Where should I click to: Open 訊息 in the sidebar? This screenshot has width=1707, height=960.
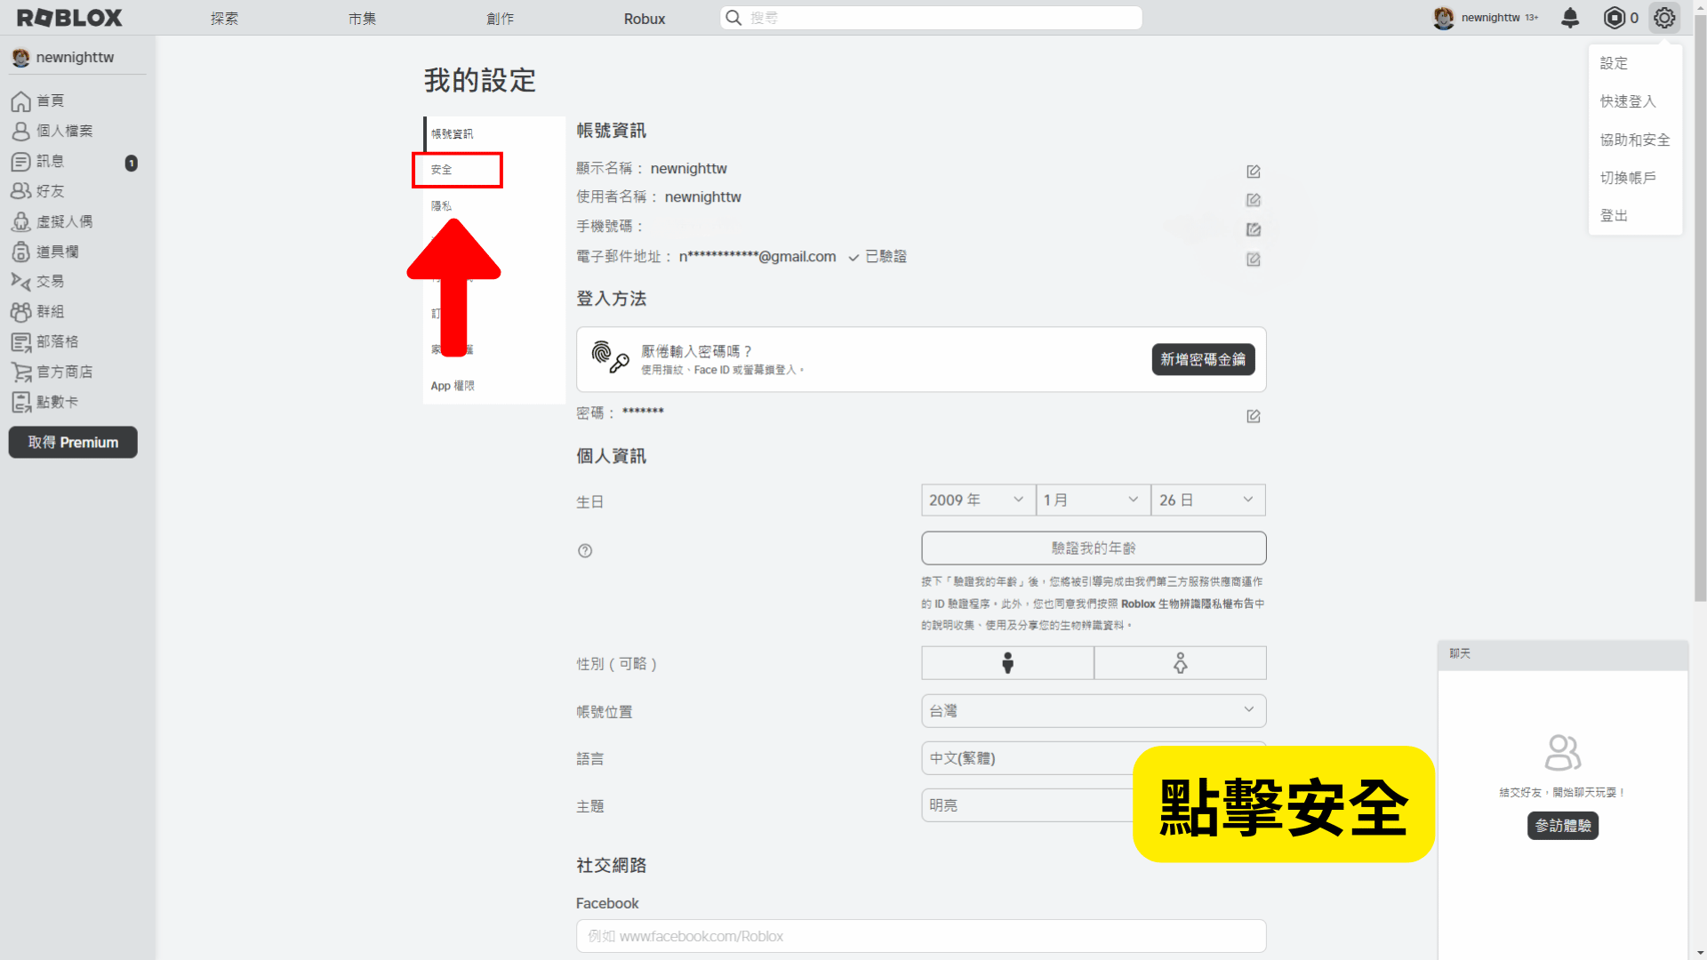[37, 161]
